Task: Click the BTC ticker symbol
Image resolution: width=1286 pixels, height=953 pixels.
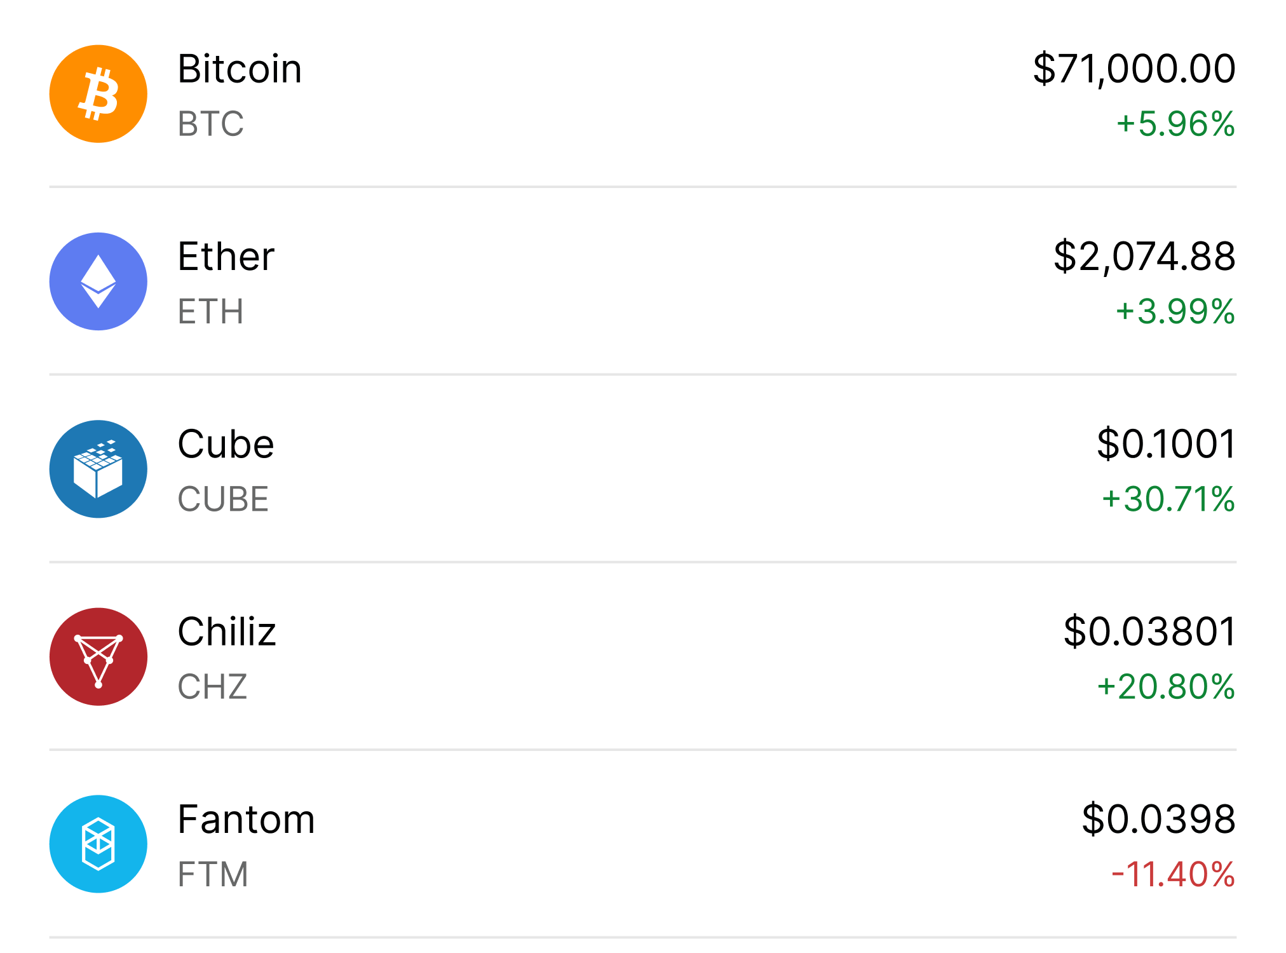Action: click(210, 124)
